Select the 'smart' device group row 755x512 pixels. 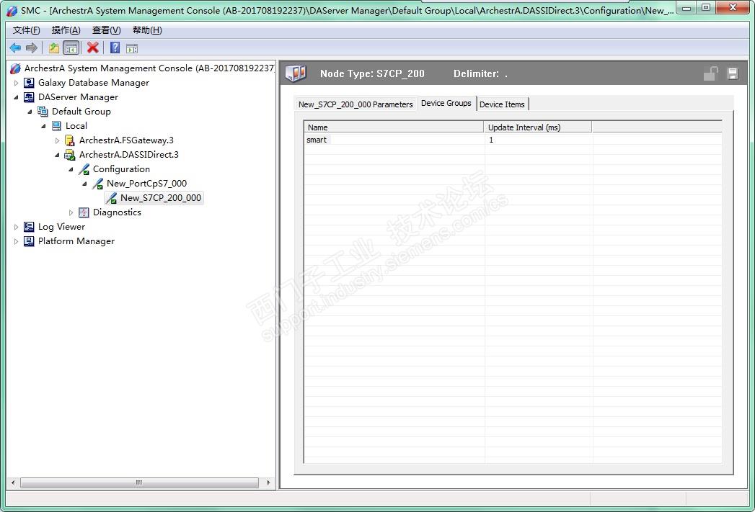point(513,140)
